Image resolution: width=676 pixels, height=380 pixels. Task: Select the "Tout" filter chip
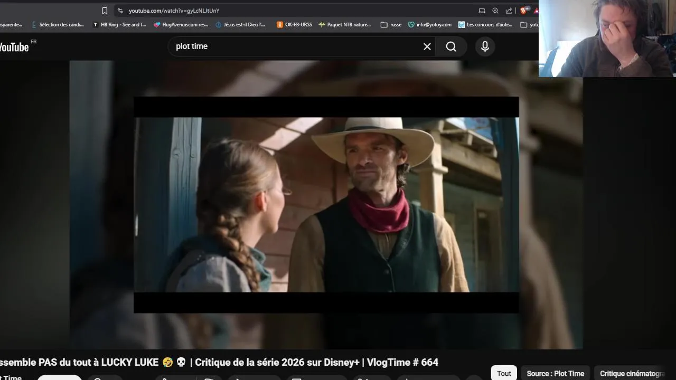coord(504,373)
